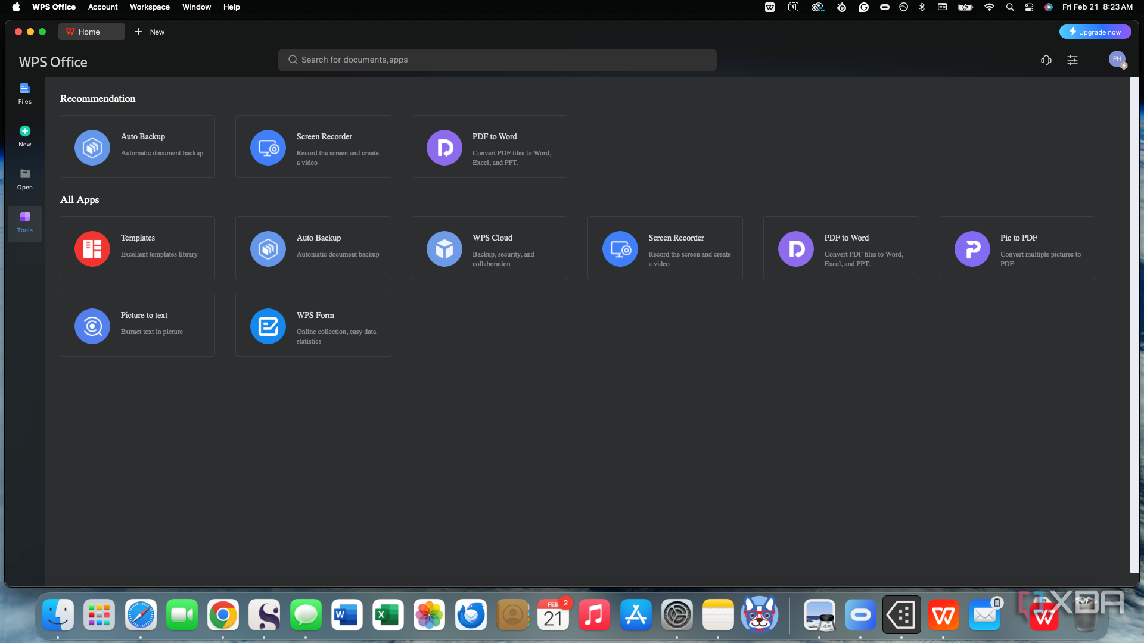Click the WPS Form card title
This screenshot has width=1144, height=643.
click(x=315, y=316)
